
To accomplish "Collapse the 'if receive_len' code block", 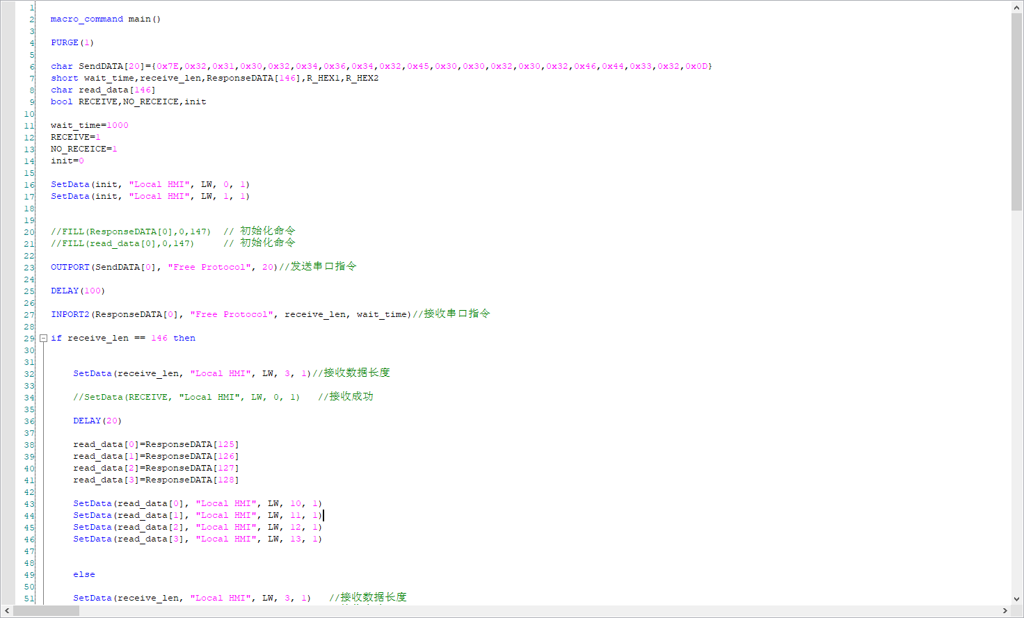I will click(43, 339).
